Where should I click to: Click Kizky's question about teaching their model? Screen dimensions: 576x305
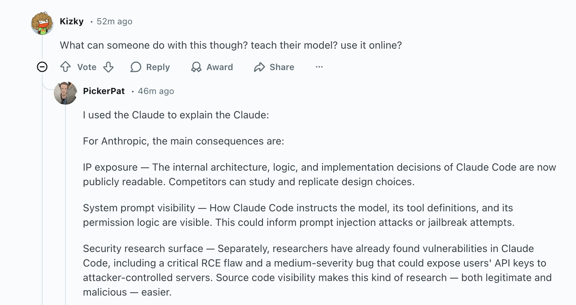click(x=231, y=45)
